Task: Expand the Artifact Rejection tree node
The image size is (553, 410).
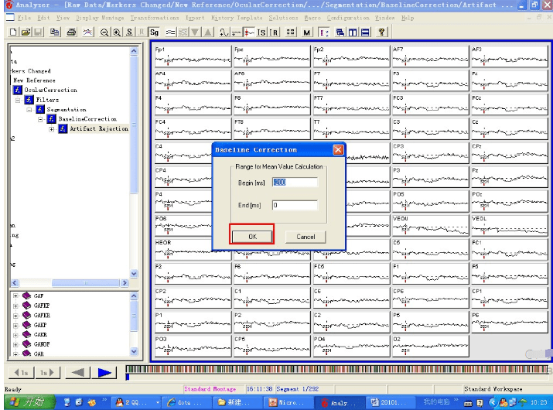Action: 52,129
